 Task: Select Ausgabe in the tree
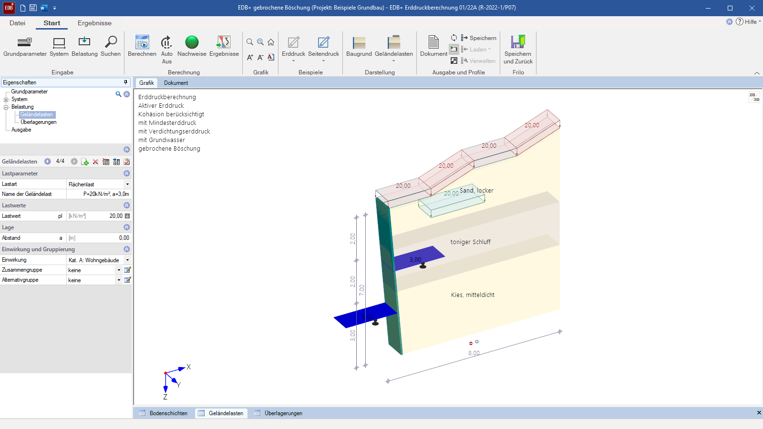click(x=21, y=130)
